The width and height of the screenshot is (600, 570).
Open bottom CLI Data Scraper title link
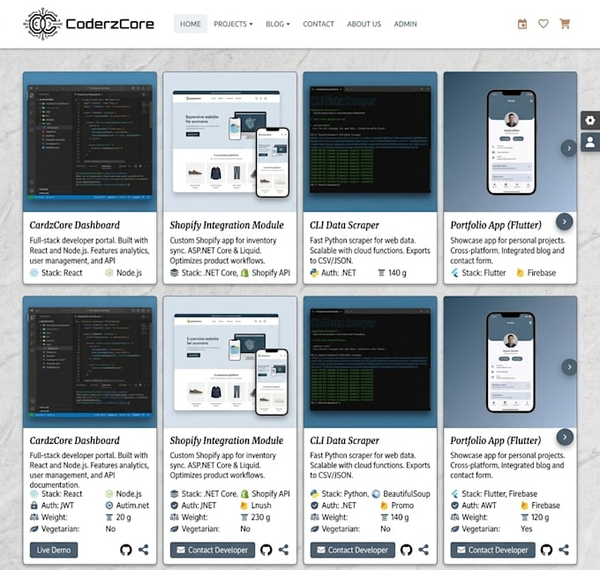(x=344, y=440)
